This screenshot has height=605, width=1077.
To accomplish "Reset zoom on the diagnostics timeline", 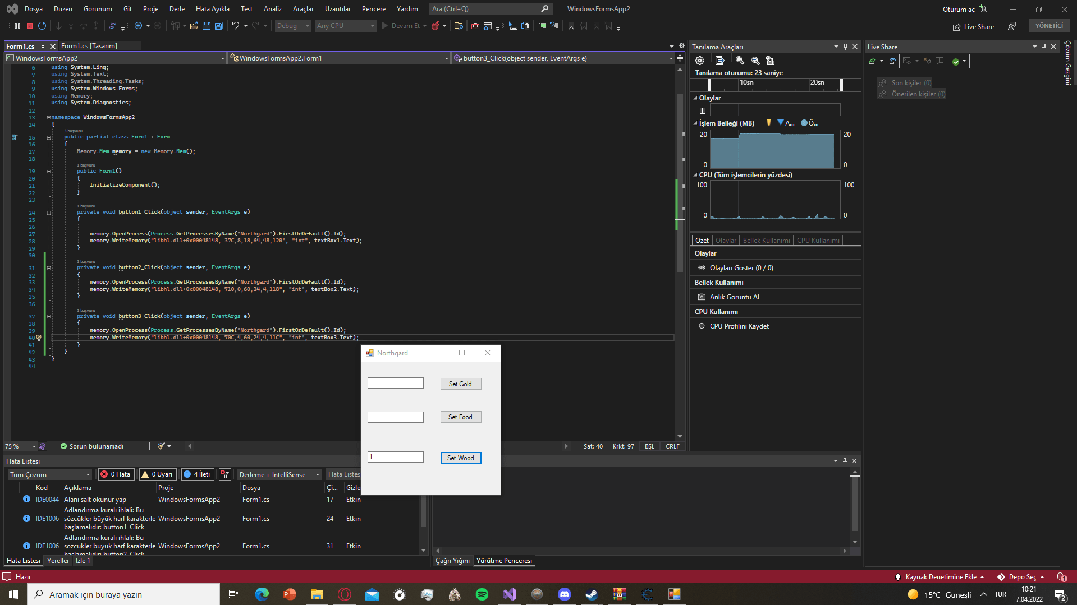I will (771, 61).
